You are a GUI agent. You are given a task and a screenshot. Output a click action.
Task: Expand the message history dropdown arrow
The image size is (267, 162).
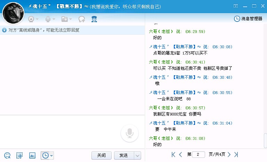51,155
